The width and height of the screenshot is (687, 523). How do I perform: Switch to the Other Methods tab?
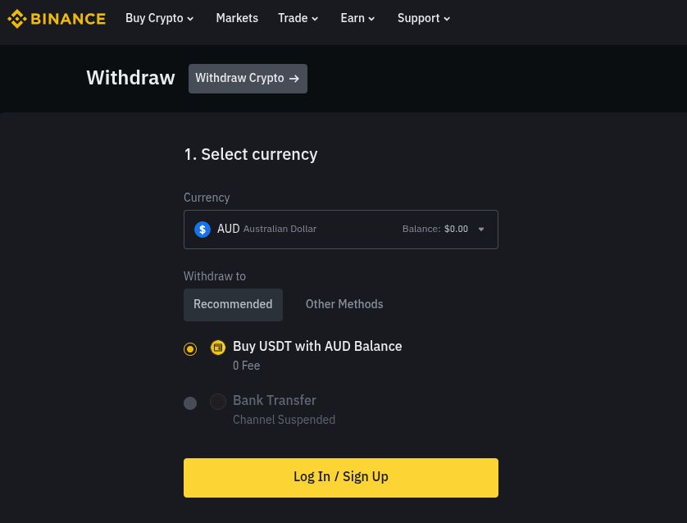(x=344, y=304)
